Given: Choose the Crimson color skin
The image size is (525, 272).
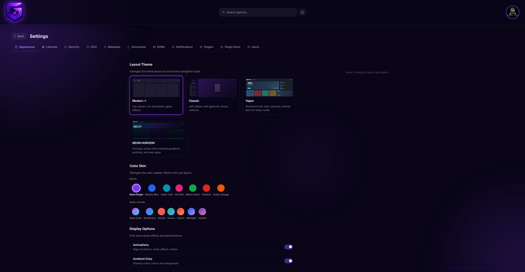Looking at the screenshot, I should pos(206,188).
